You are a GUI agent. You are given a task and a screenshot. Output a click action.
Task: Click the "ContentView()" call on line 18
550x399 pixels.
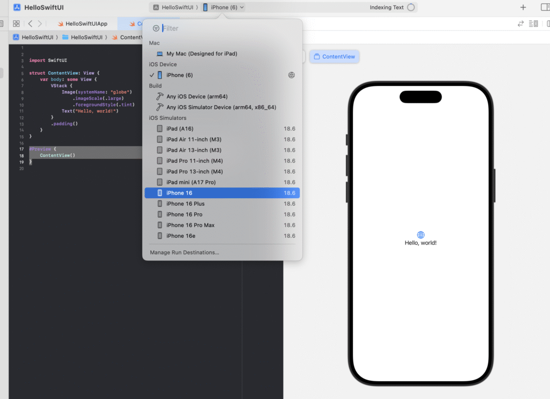[x=57, y=155]
